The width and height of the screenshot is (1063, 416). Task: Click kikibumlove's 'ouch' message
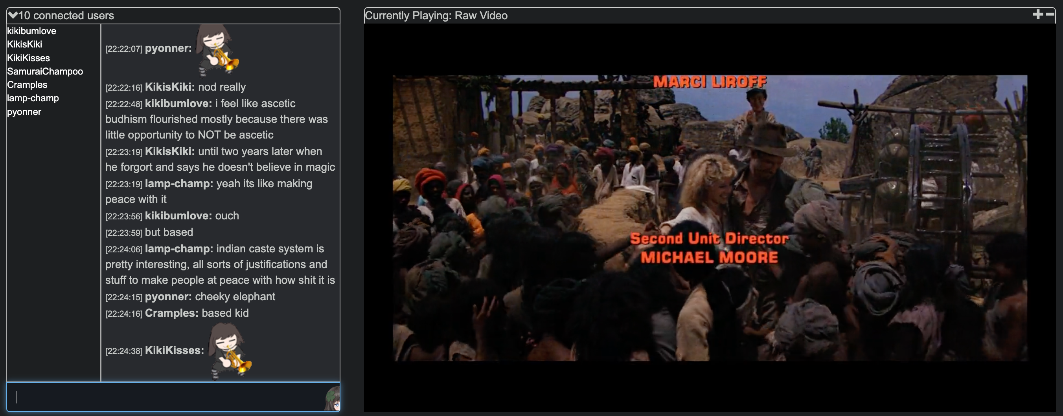(x=227, y=216)
